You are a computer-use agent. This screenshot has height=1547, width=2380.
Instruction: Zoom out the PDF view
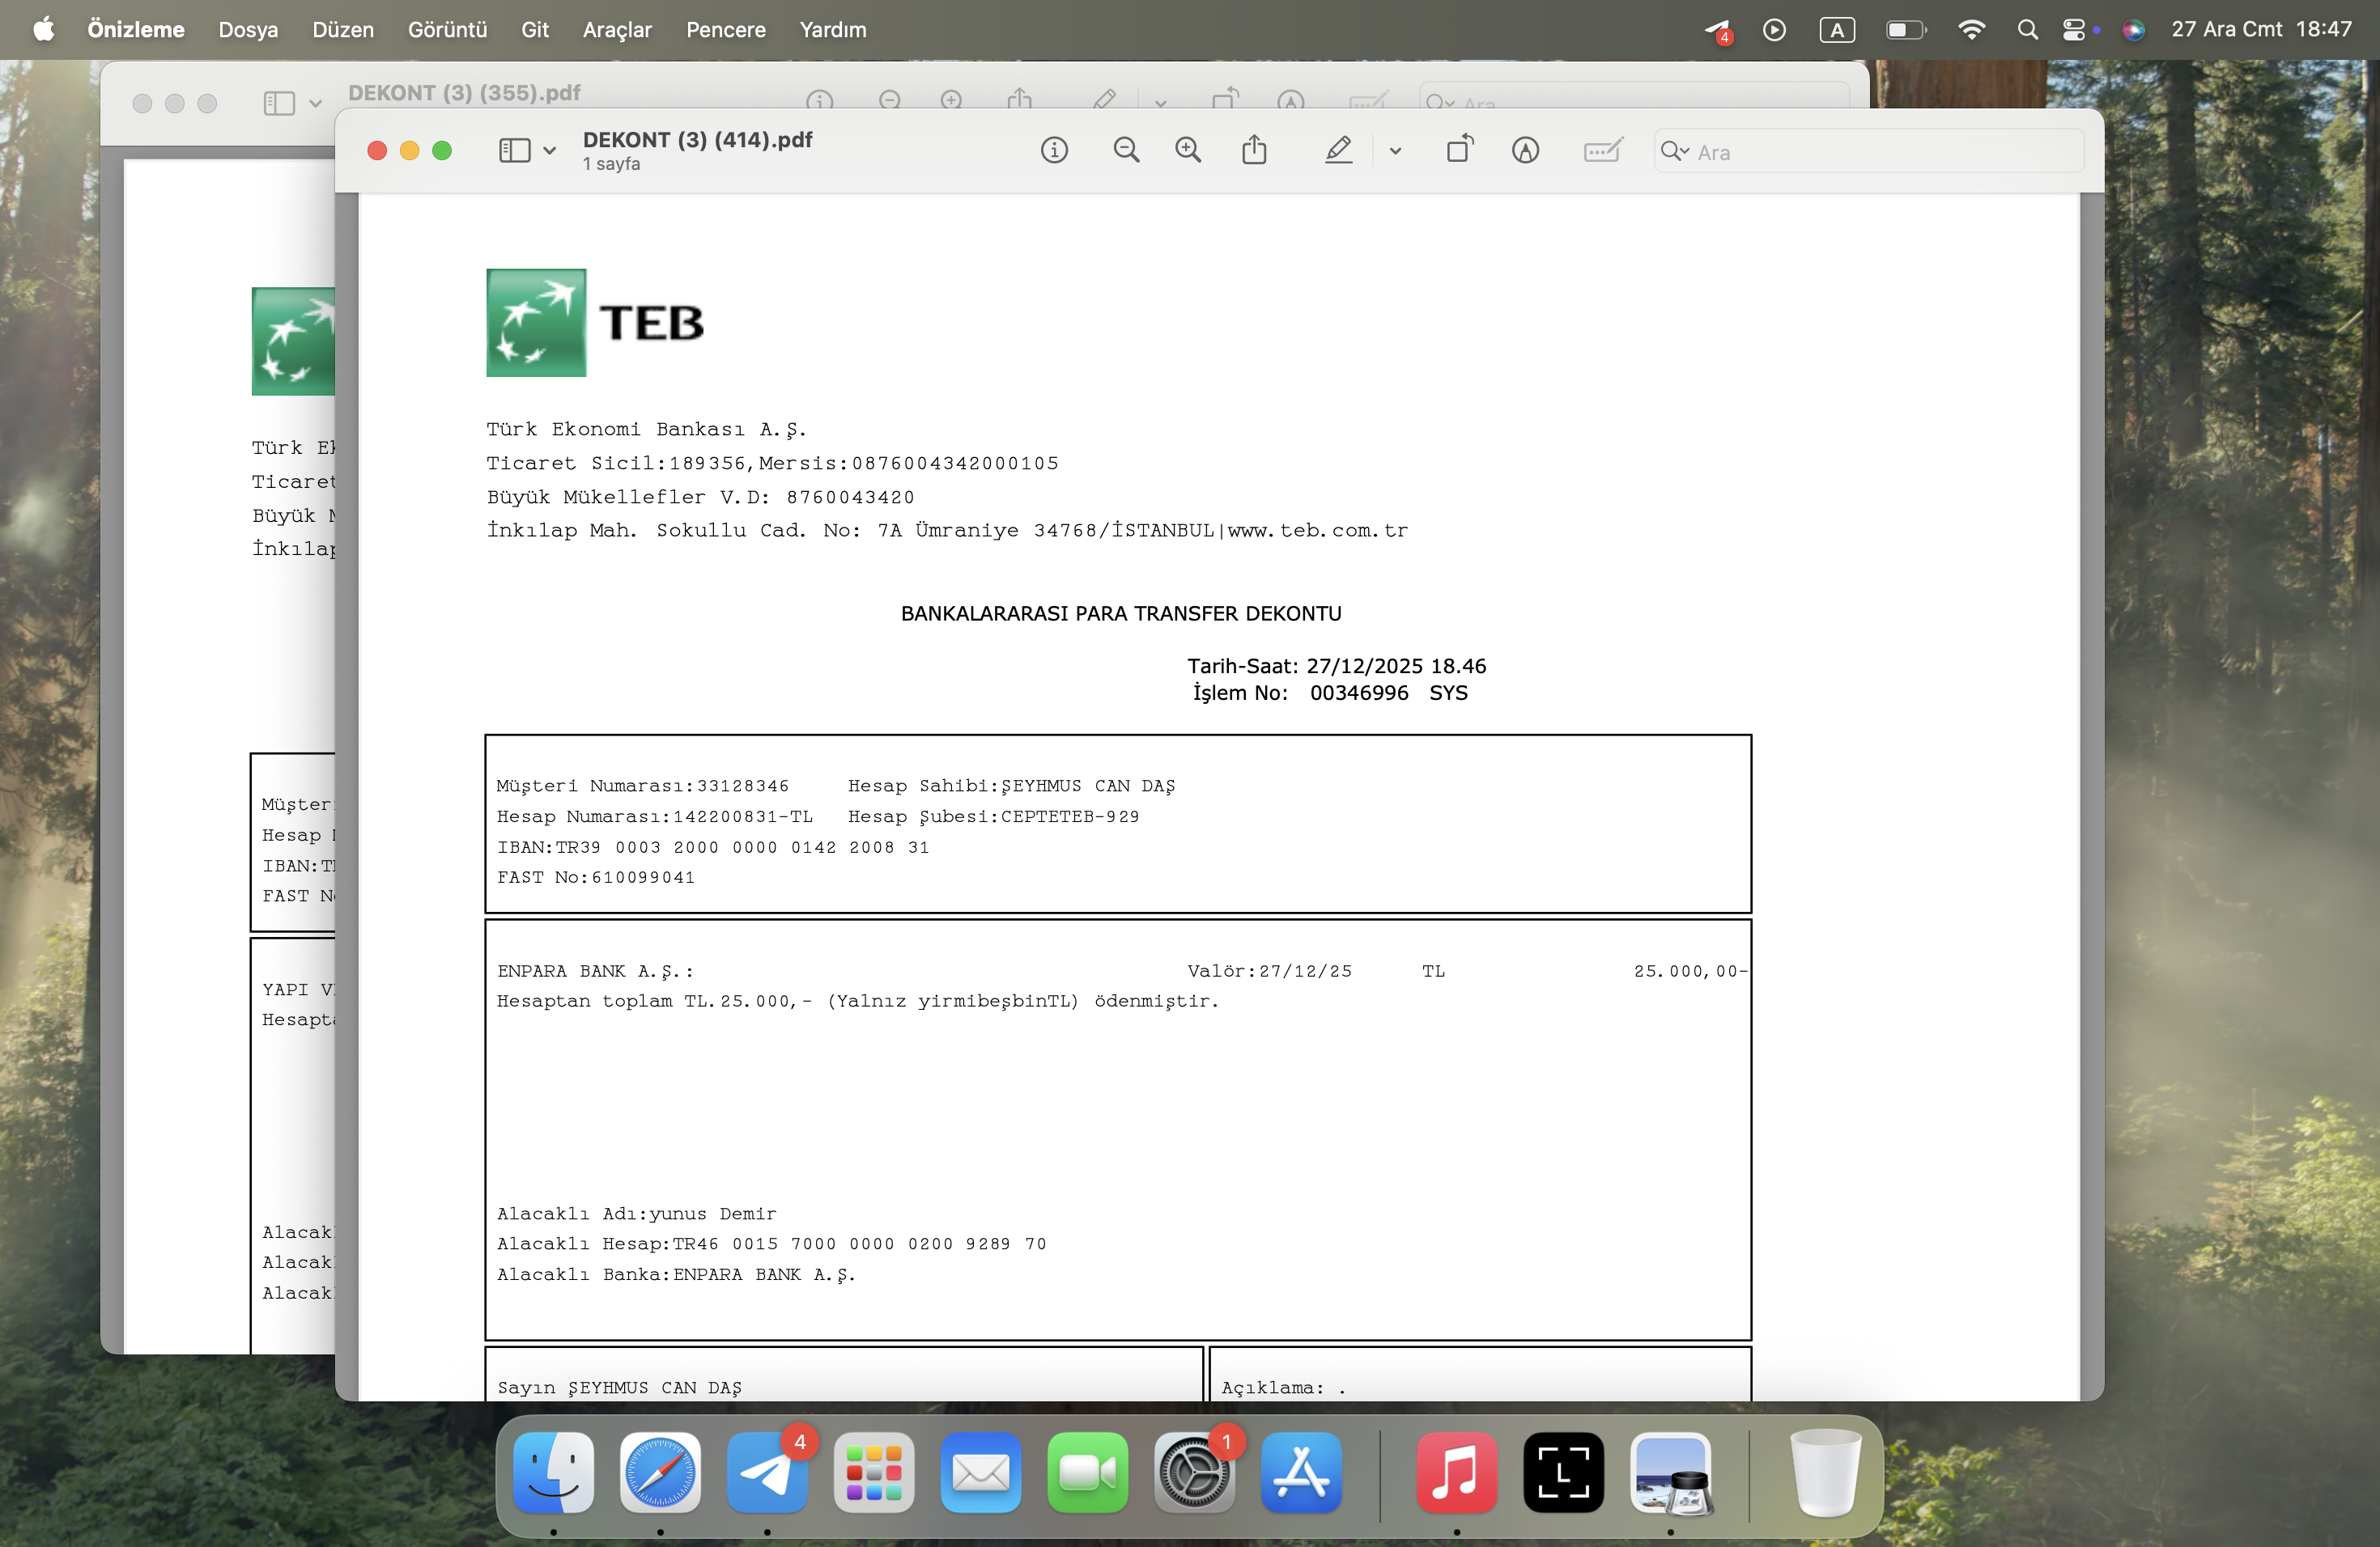1126,151
